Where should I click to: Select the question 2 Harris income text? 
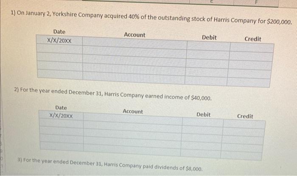click(113, 94)
